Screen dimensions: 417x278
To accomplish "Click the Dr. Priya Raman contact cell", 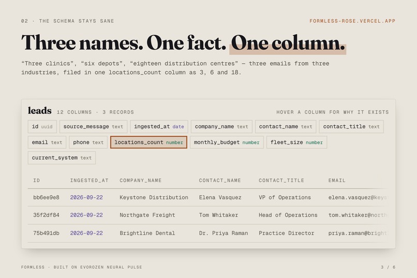I will tap(224, 233).
